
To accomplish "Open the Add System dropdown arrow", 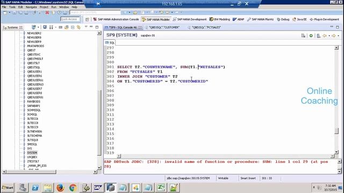I will [38, 27].
